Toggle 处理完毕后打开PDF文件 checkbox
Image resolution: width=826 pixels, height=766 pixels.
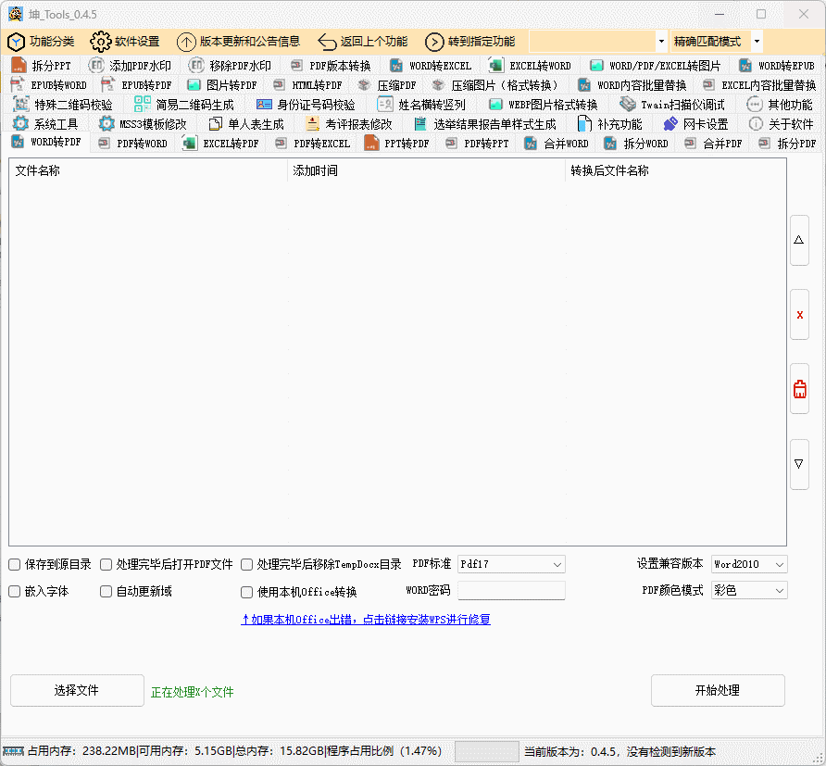[x=106, y=565]
